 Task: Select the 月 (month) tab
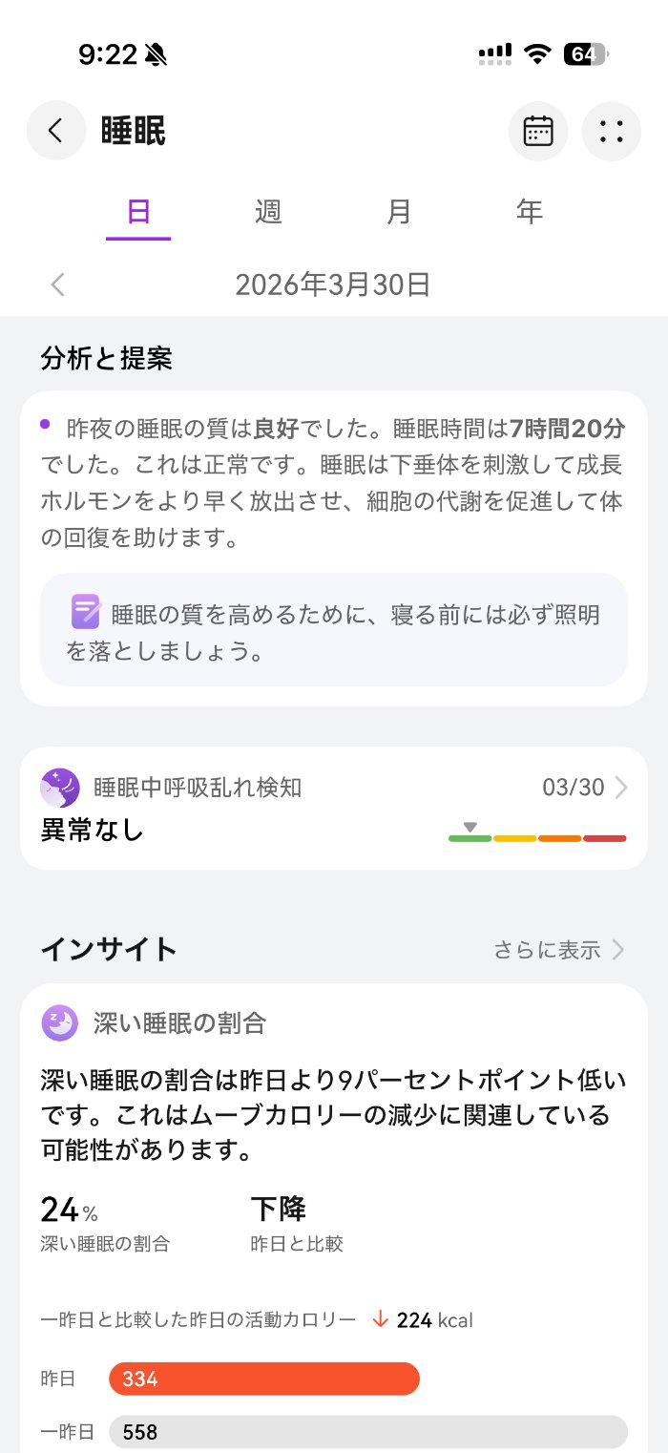(x=399, y=211)
